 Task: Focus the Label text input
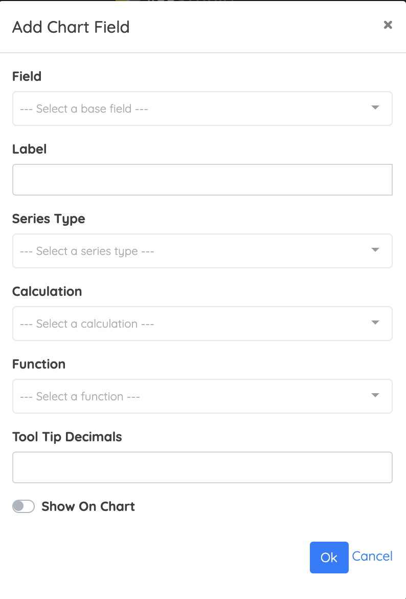point(202,180)
